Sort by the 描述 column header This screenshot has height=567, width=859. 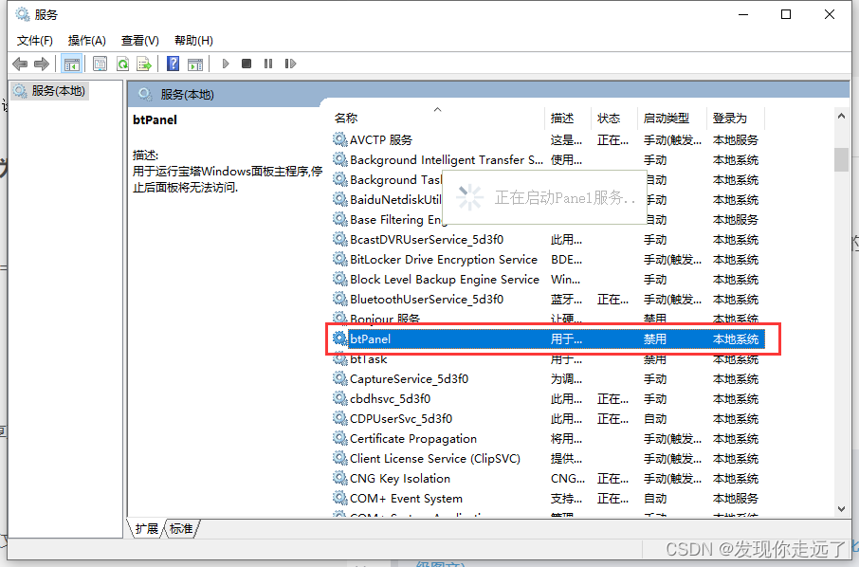click(562, 118)
